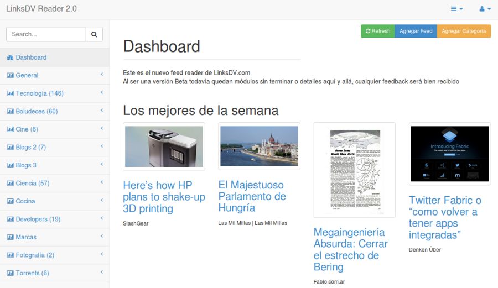Click the green Refresh button
This screenshot has width=498, height=288.
tap(377, 31)
